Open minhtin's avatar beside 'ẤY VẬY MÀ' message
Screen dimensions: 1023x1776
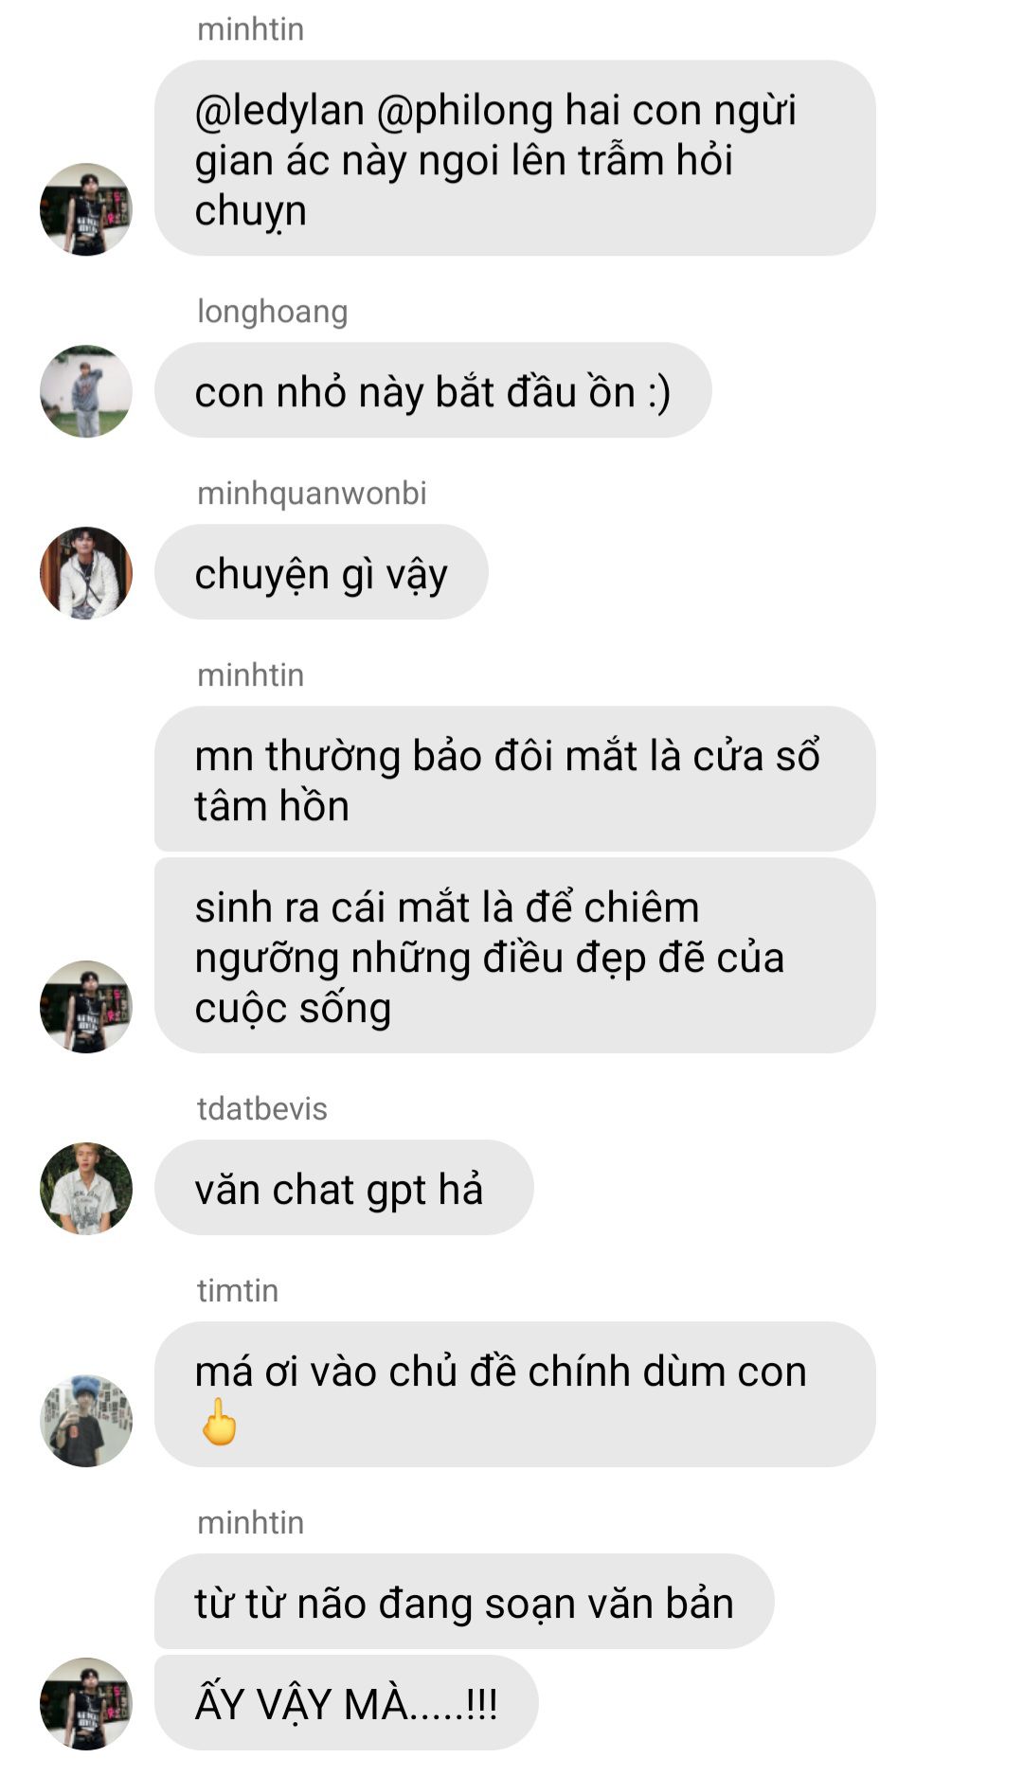point(86,1703)
